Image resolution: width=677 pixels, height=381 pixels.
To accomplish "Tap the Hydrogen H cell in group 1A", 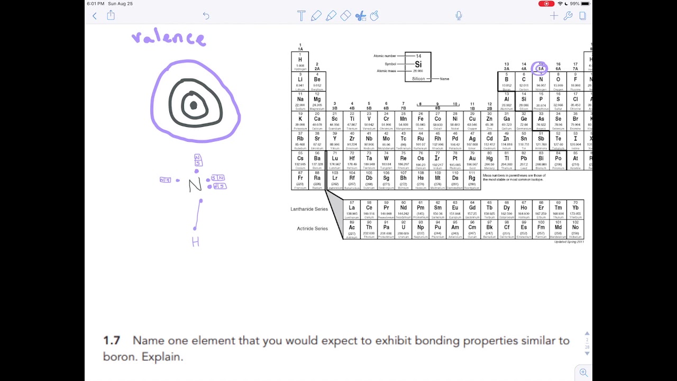I will click(300, 62).
